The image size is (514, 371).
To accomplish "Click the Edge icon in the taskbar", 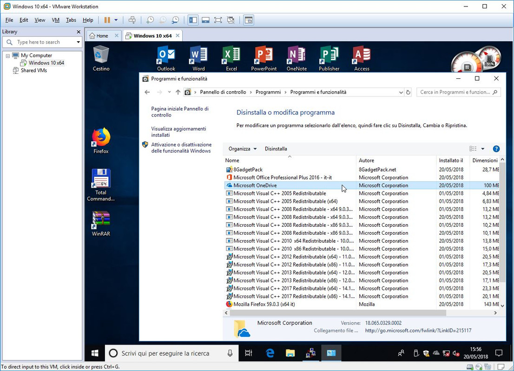I will pyautogui.click(x=270, y=353).
